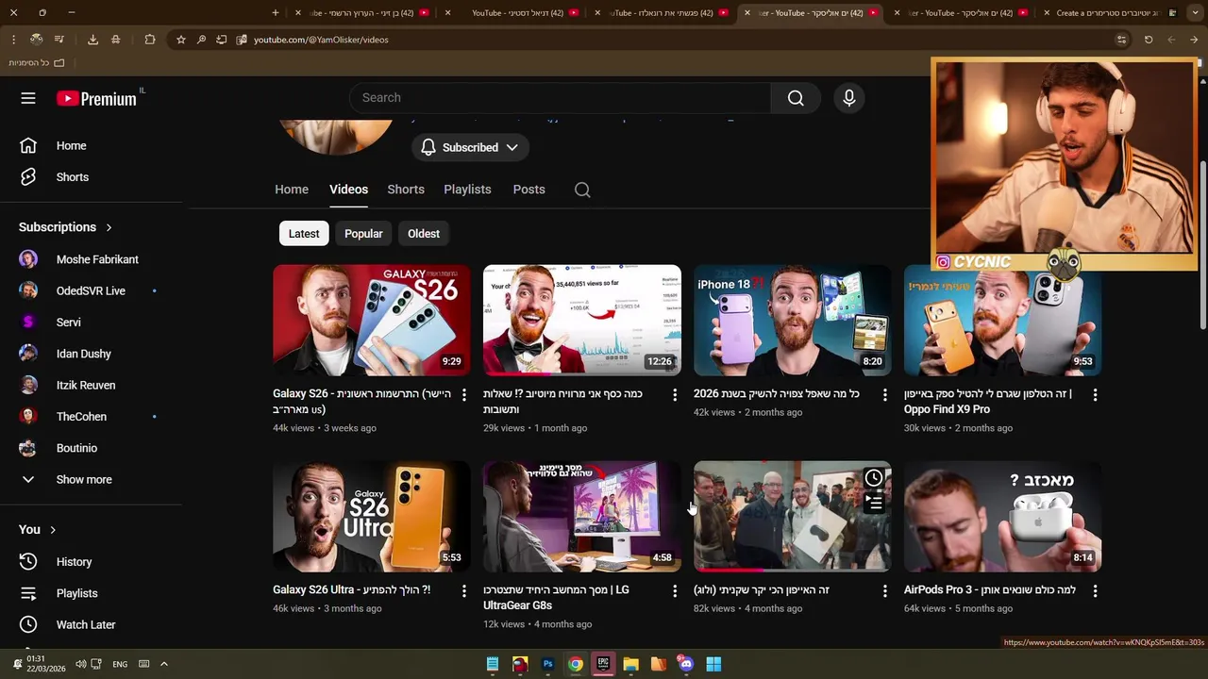Search within channel using magnifier icon
The height and width of the screenshot is (679, 1208).
pos(582,190)
